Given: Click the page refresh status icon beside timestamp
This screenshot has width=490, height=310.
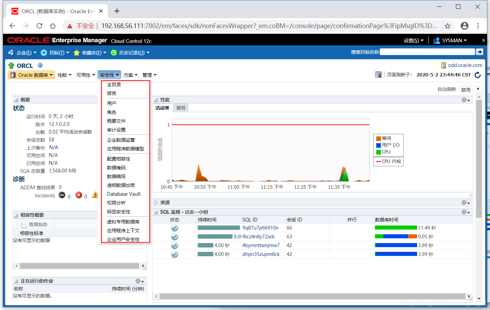Looking at the screenshot, I should [x=378, y=75].
